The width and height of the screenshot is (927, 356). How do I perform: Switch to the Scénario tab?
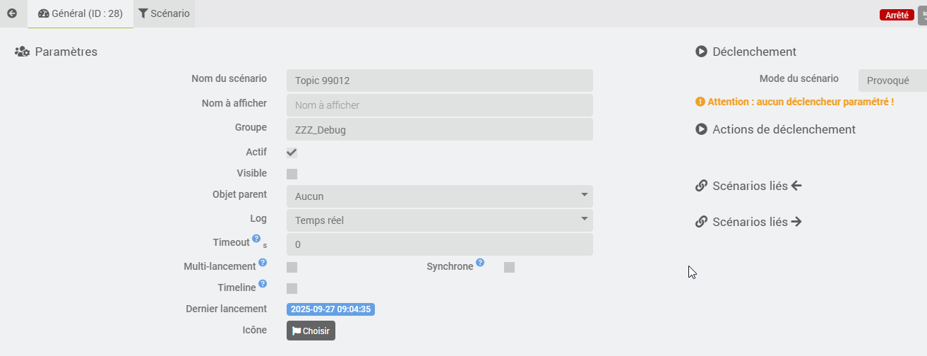click(164, 13)
